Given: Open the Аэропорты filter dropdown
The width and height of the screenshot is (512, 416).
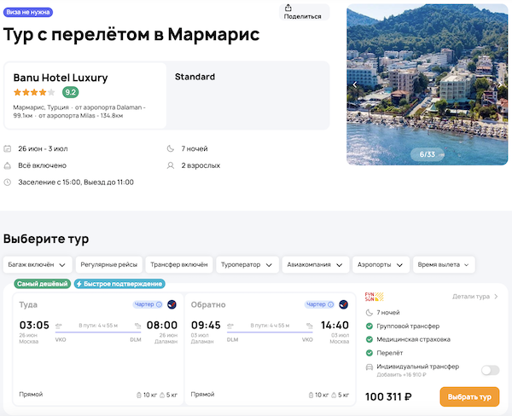Looking at the screenshot, I should pyautogui.click(x=381, y=264).
